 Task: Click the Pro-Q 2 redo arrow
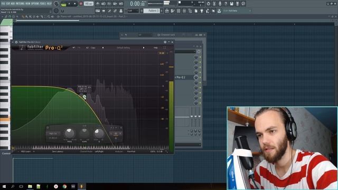(79, 47)
